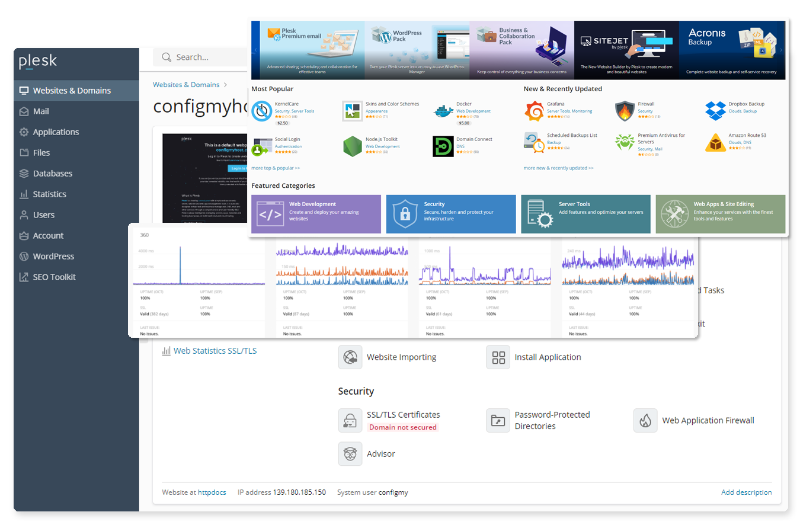Image resolution: width=800 pixels, height=528 pixels.
Task: Click the Plesk logo
Action: click(38, 61)
